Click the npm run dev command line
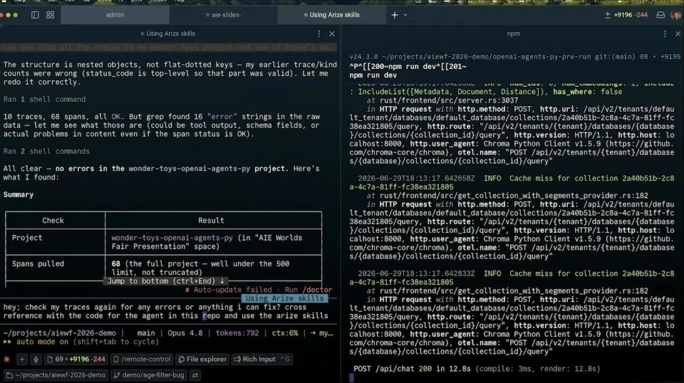 [x=373, y=75]
